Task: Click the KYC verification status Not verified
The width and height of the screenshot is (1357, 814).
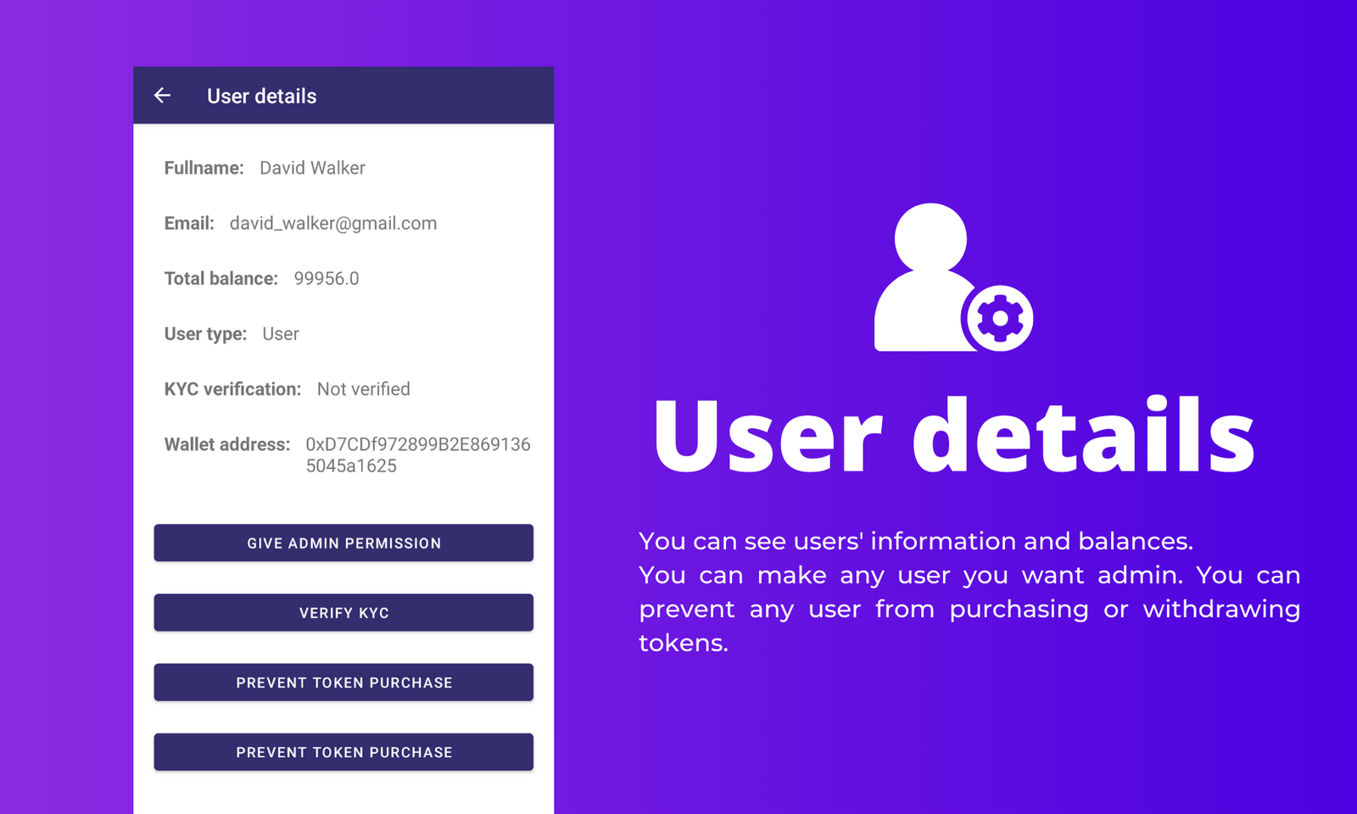Action: (x=363, y=389)
